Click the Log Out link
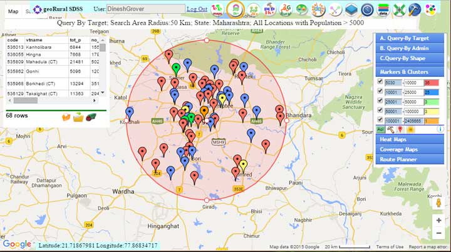 tap(197, 9)
